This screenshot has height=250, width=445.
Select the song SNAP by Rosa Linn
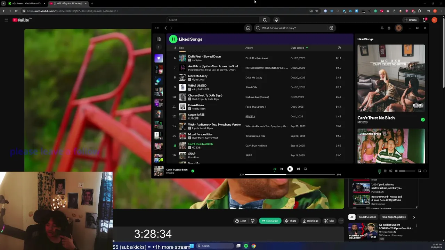point(192,154)
